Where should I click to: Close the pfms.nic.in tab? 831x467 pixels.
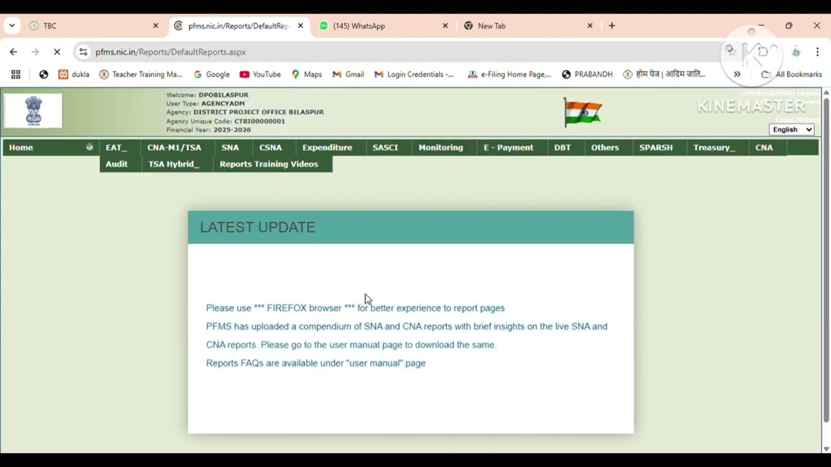point(301,26)
